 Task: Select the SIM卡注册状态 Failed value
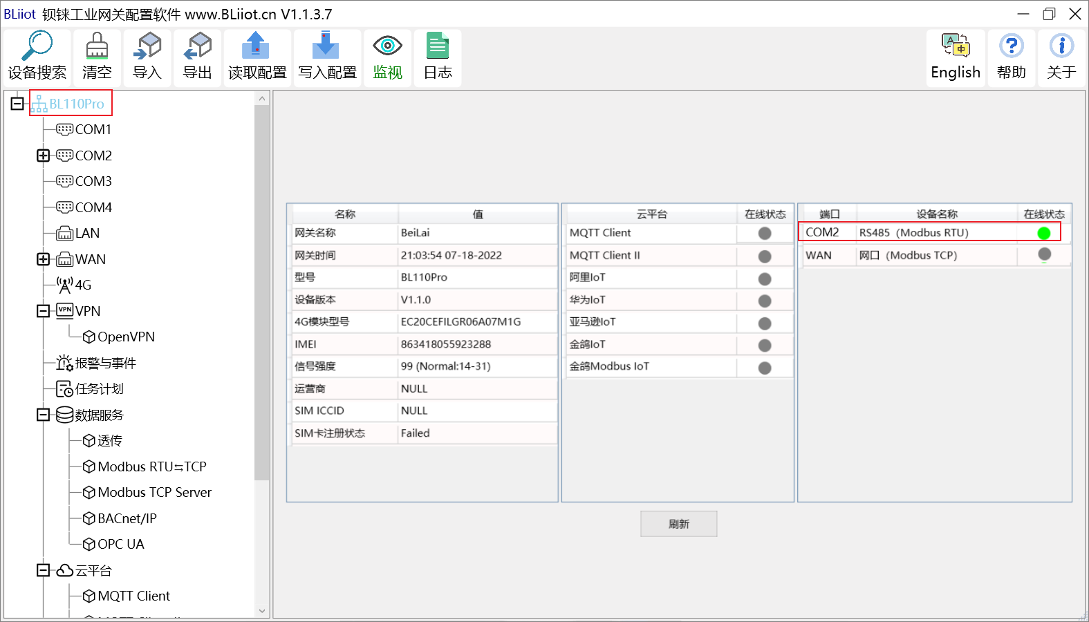[x=477, y=433]
